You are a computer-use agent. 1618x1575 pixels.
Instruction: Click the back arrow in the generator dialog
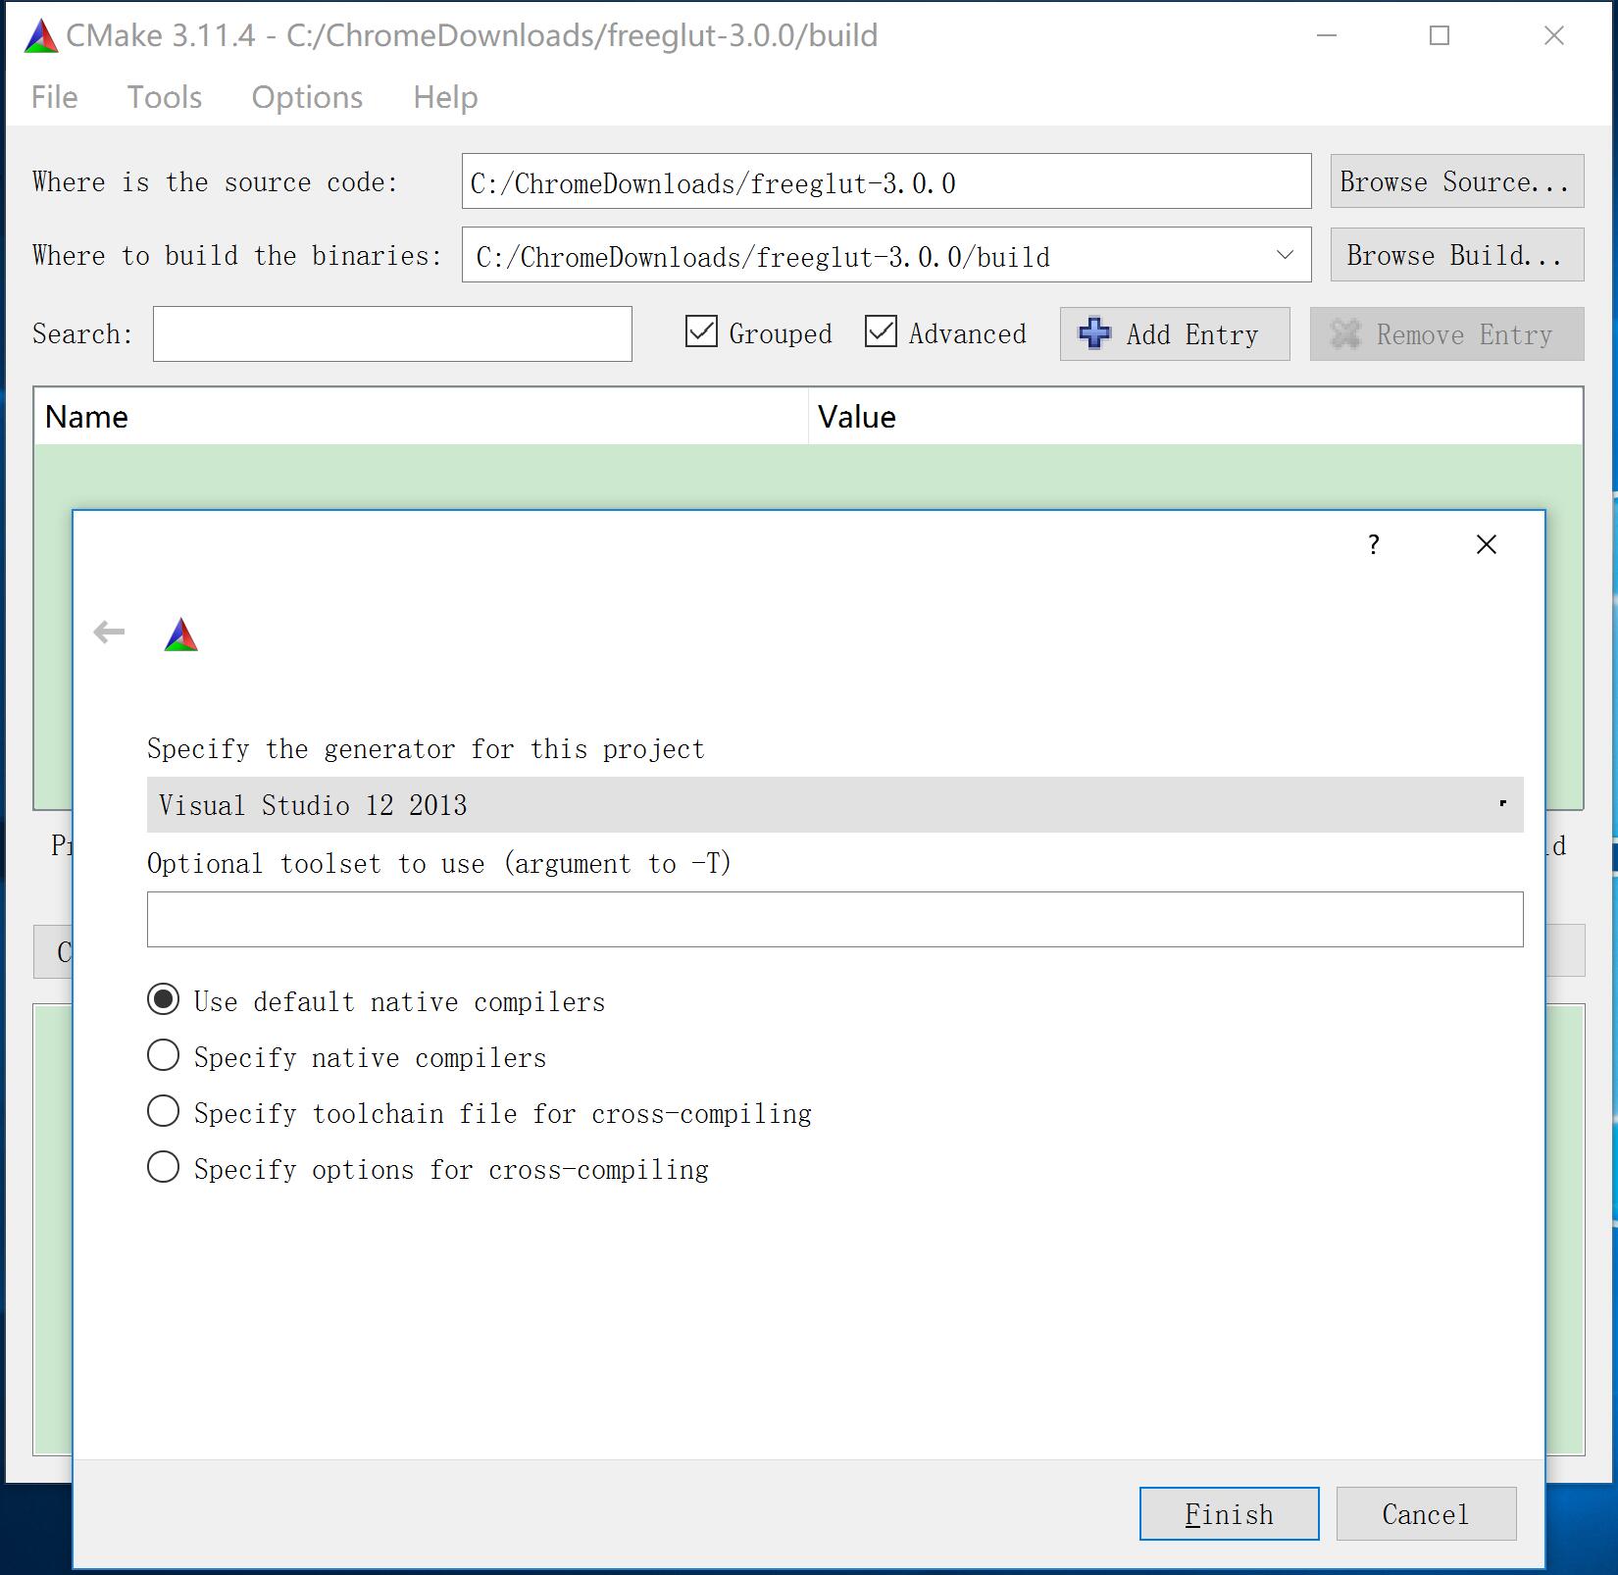pos(109,633)
